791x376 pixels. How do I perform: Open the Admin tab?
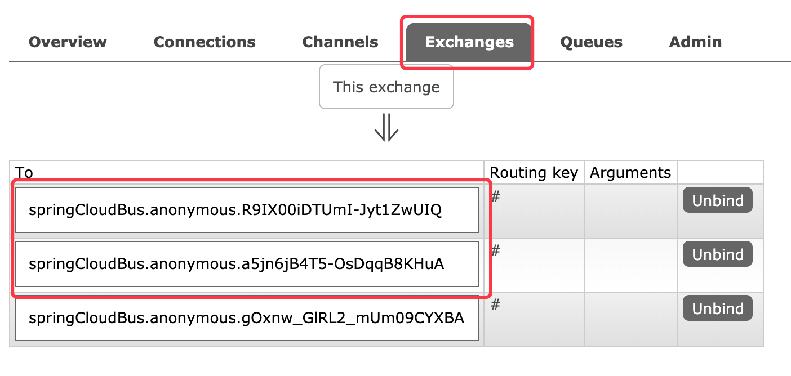[x=695, y=42]
